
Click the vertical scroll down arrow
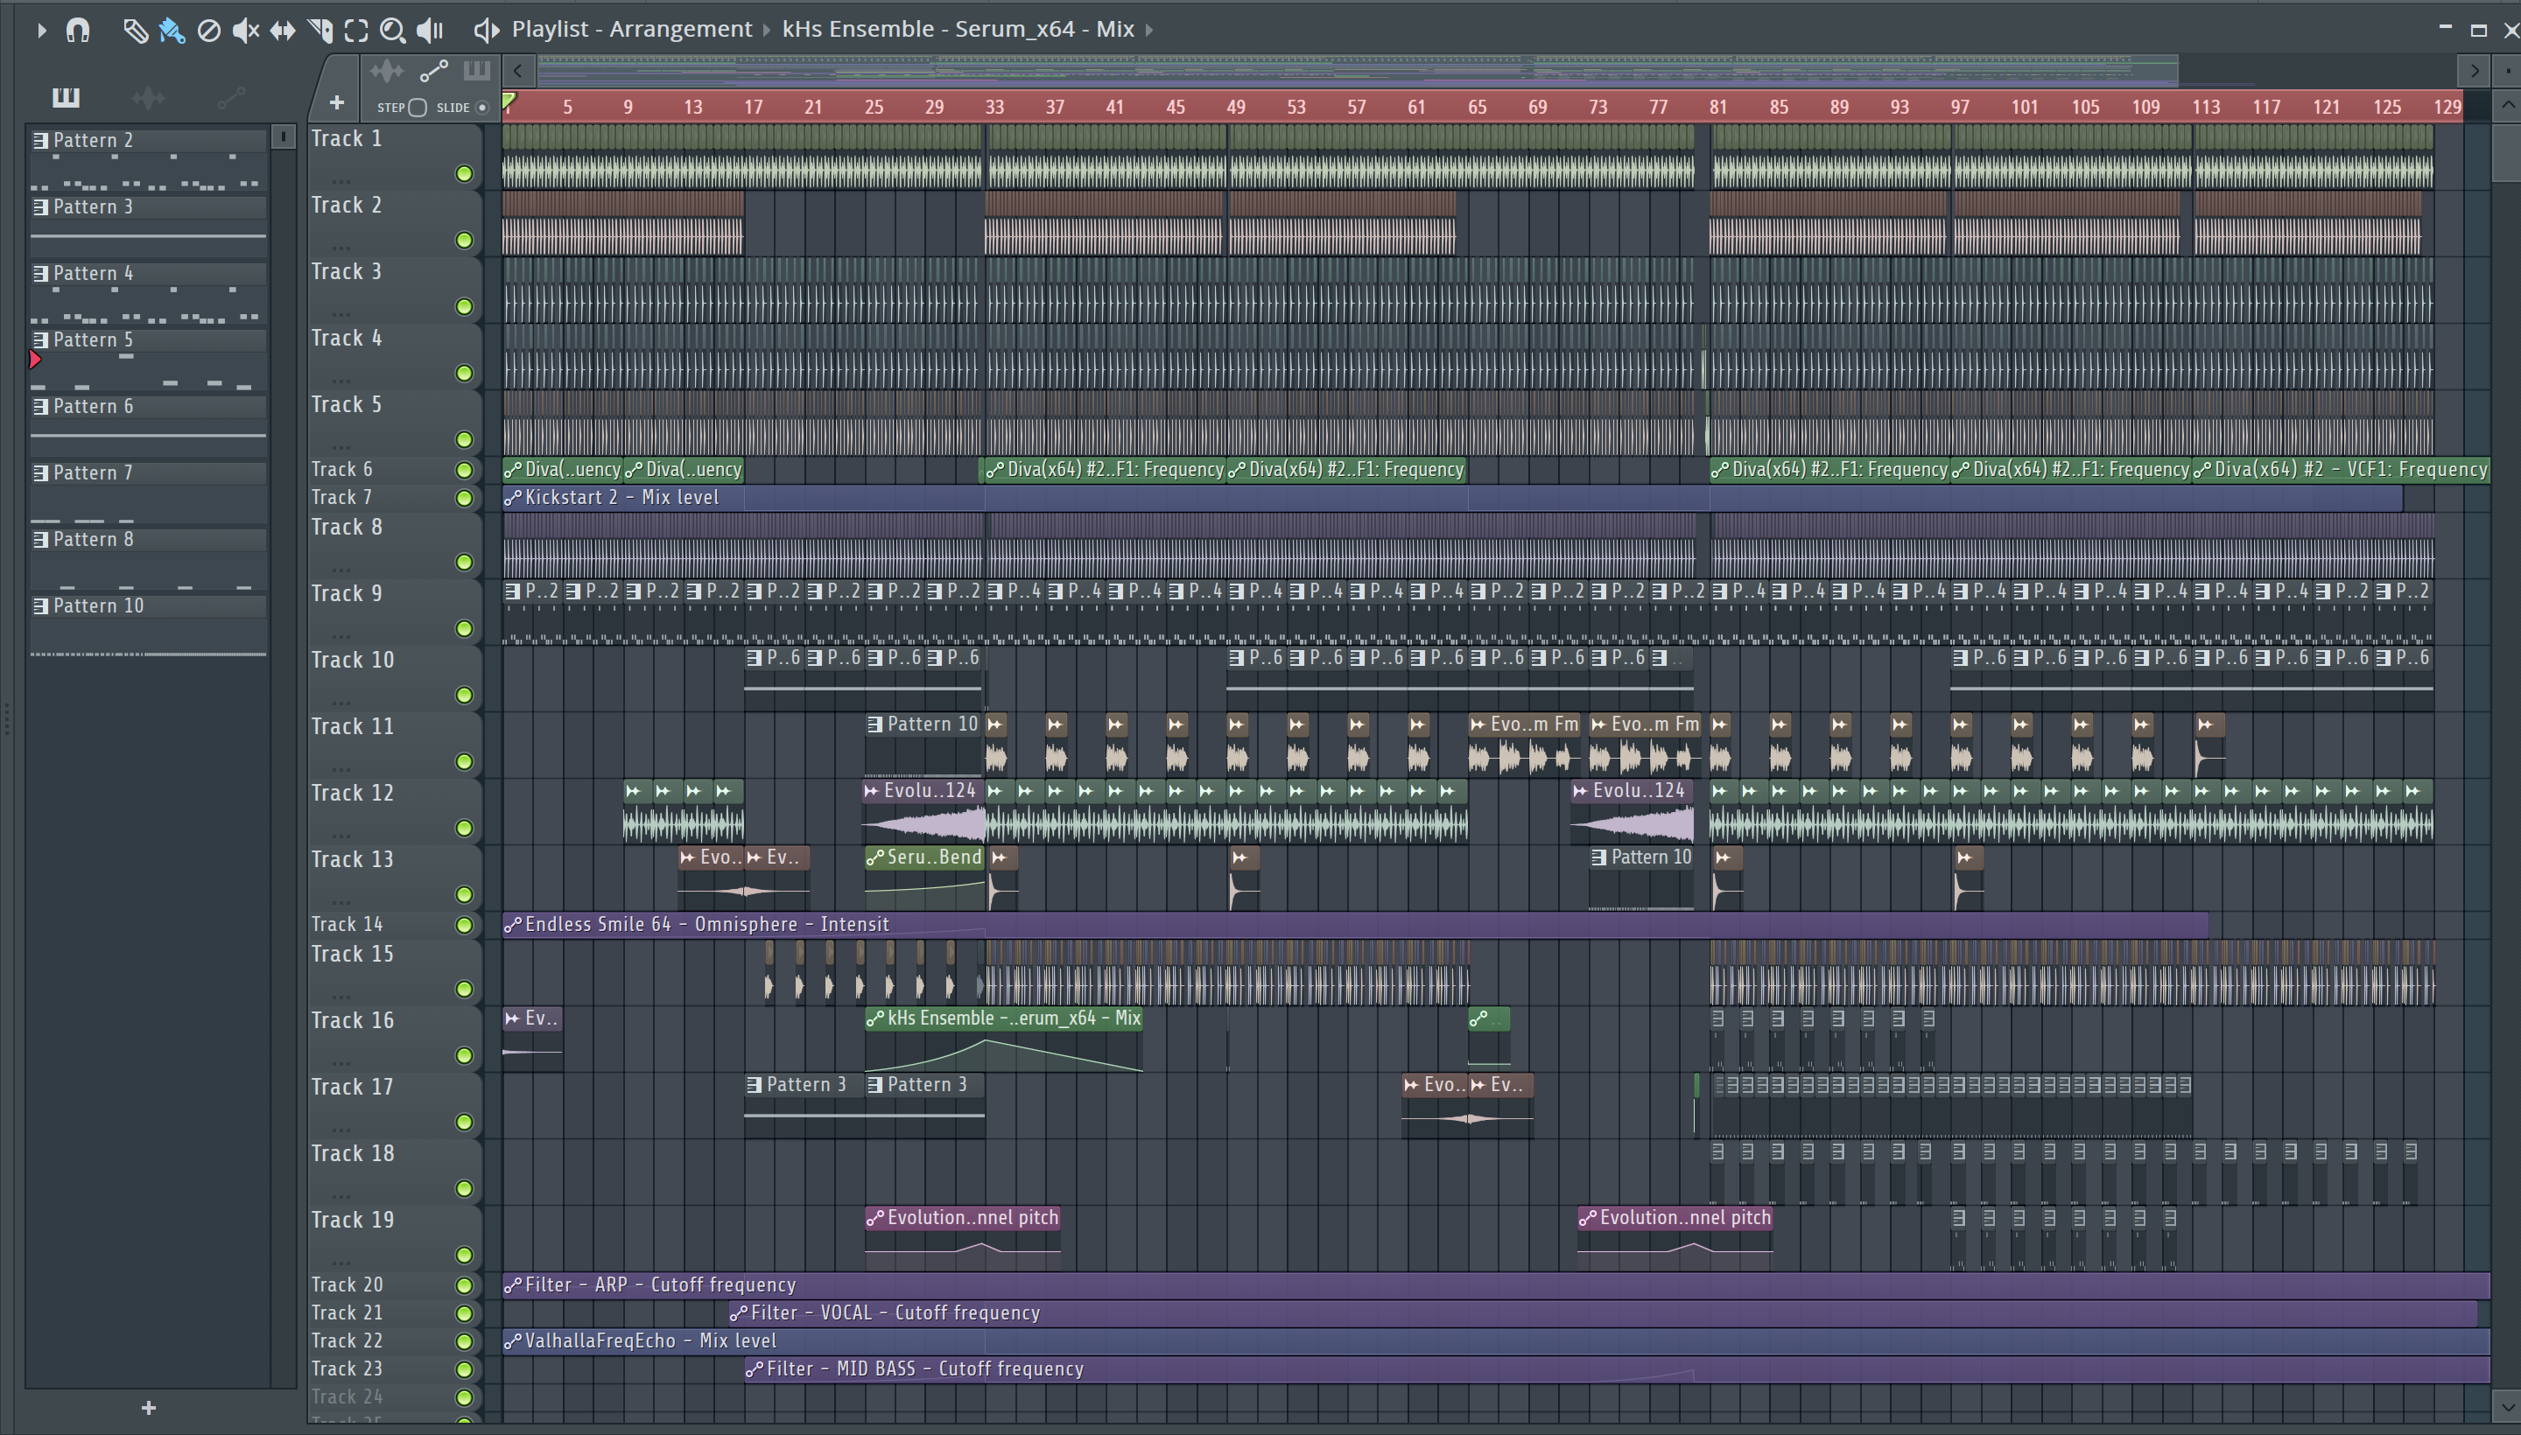click(2507, 1405)
